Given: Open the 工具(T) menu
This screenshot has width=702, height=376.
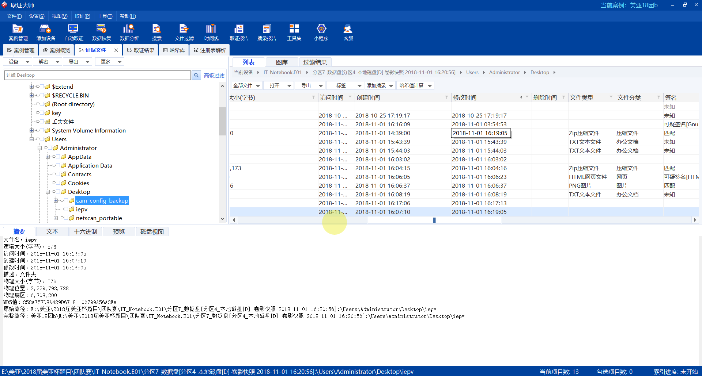Looking at the screenshot, I should tap(105, 16).
